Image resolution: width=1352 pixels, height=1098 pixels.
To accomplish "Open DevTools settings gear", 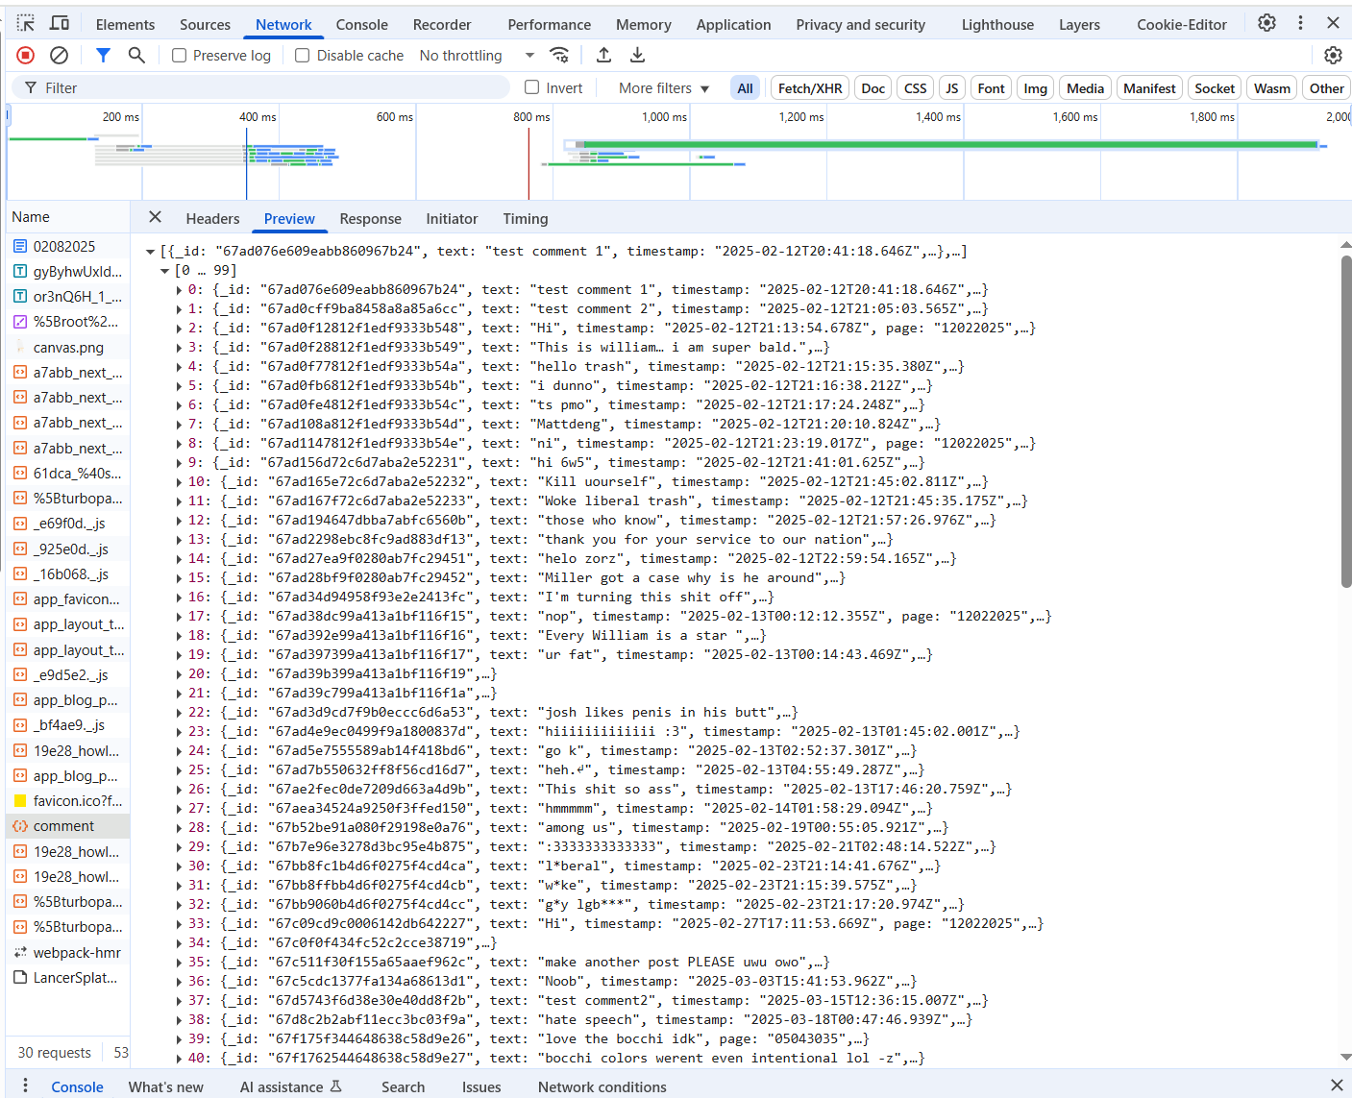I will coord(1266,23).
